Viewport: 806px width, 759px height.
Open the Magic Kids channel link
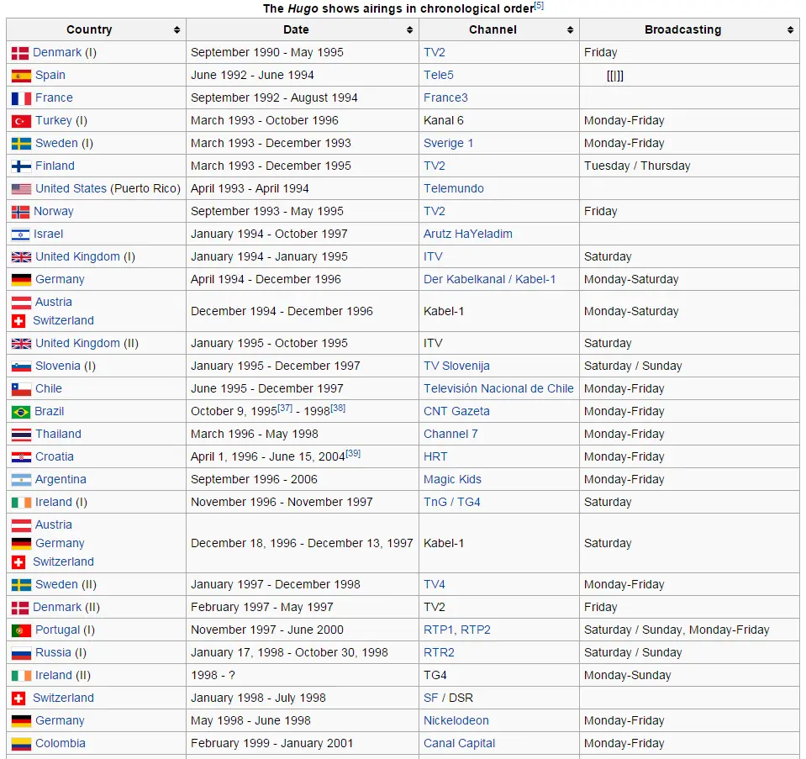[452, 479]
